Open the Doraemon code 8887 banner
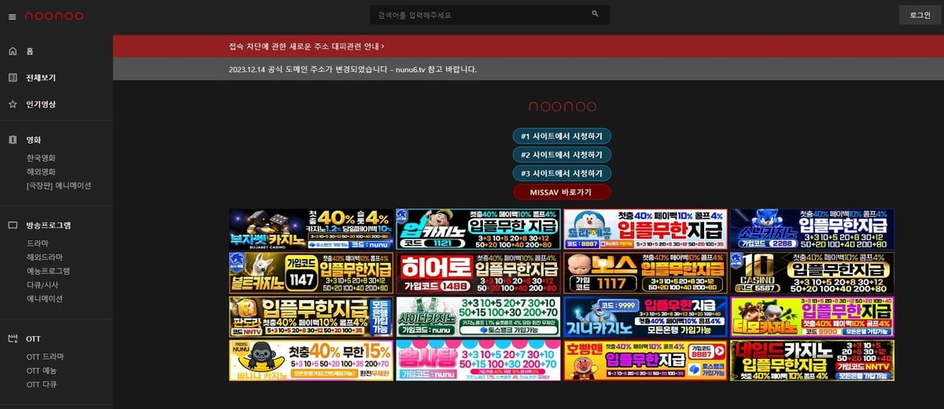This screenshot has height=409, width=944. [x=645, y=229]
